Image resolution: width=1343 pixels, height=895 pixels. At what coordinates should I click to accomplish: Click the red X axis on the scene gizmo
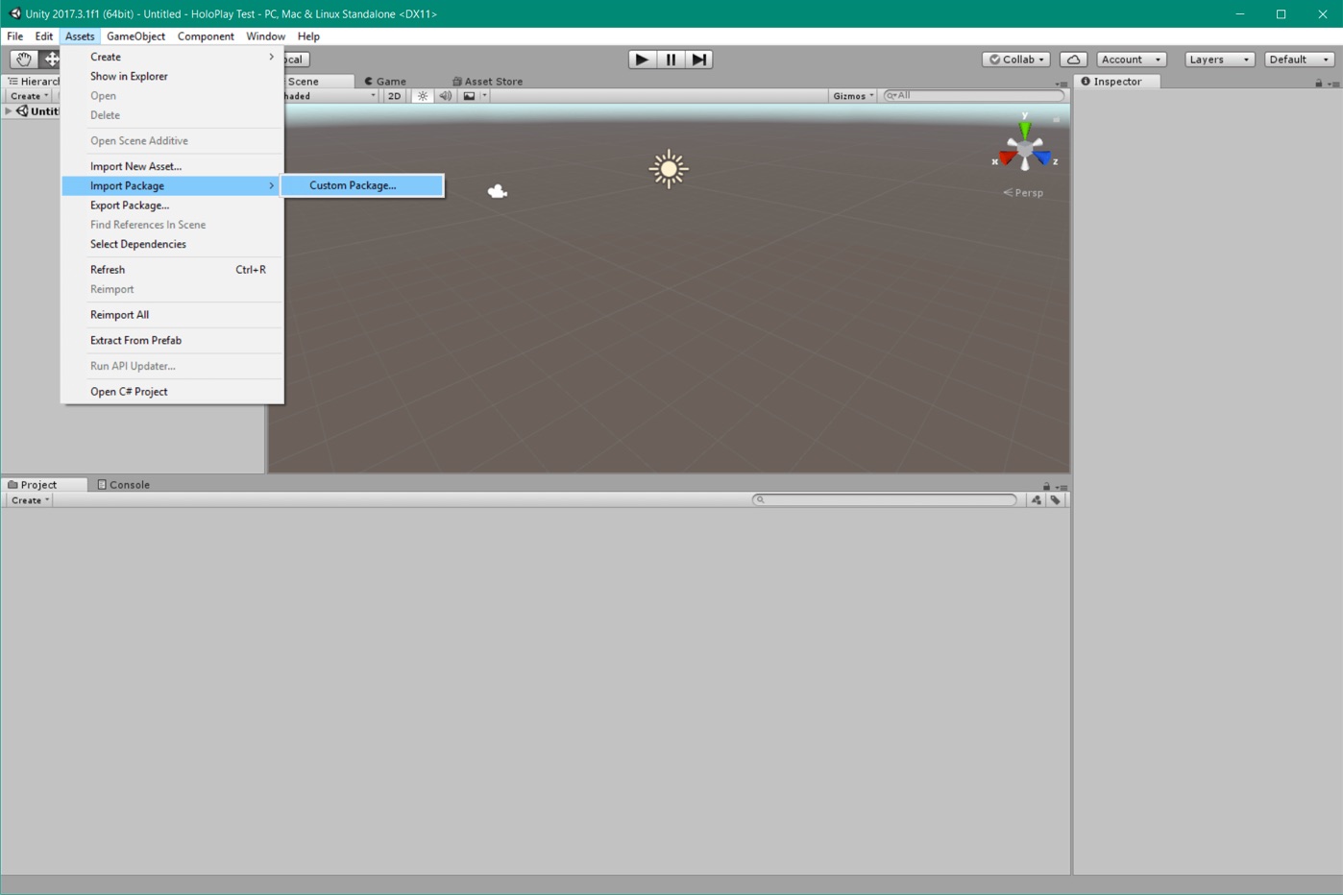tap(1006, 157)
